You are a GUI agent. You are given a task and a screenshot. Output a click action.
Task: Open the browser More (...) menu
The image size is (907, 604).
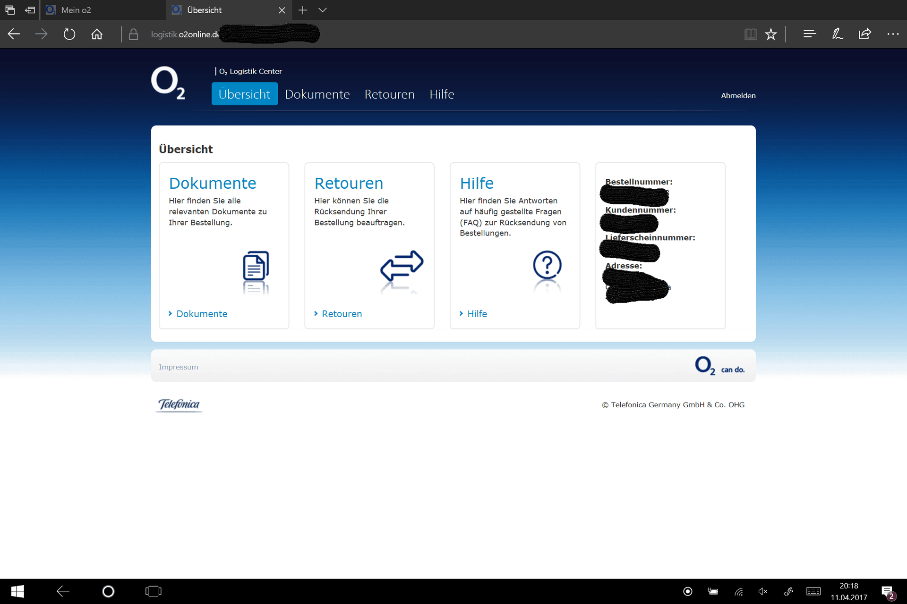click(893, 34)
